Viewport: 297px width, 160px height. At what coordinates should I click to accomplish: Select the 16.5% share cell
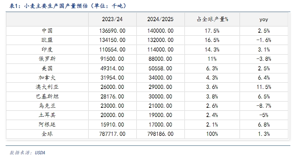pyautogui.click(x=212, y=40)
